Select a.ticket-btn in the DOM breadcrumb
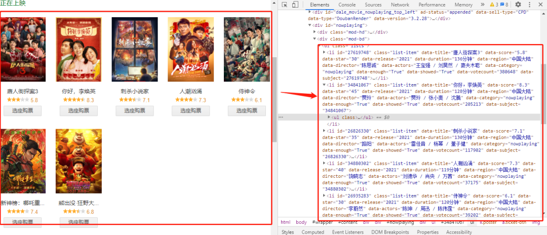Image resolution: width=547 pixels, height=235 pixels. 514,222
